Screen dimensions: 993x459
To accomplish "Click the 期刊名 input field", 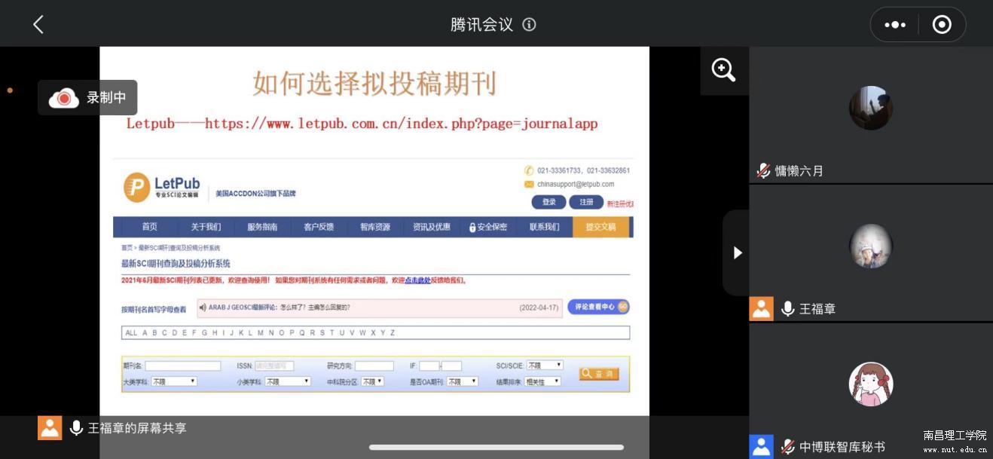I will 183,366.
